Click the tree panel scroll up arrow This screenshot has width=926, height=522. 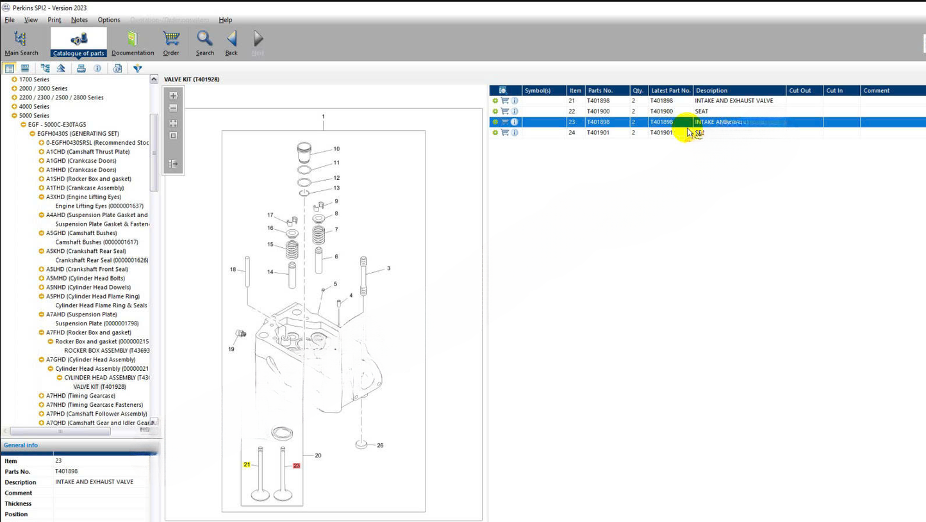point(154,79)
